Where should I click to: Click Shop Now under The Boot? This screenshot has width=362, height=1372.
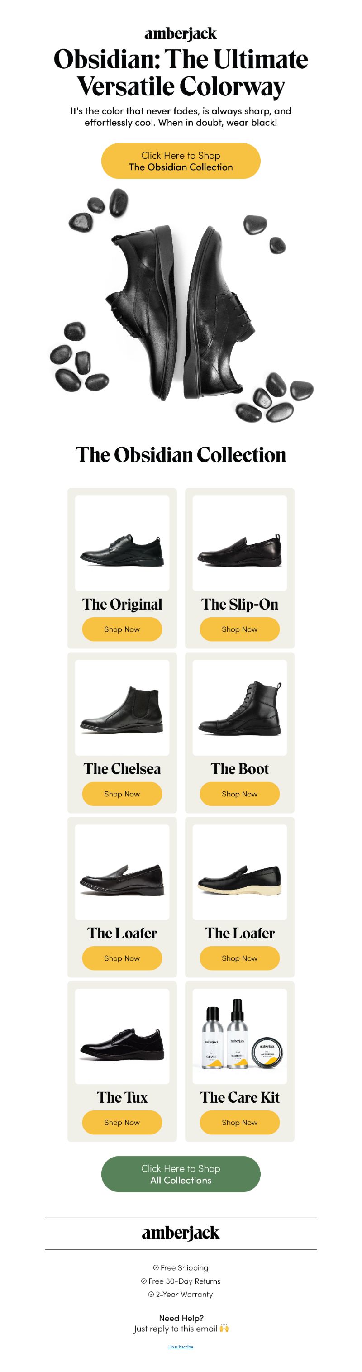tap(239, 794)
